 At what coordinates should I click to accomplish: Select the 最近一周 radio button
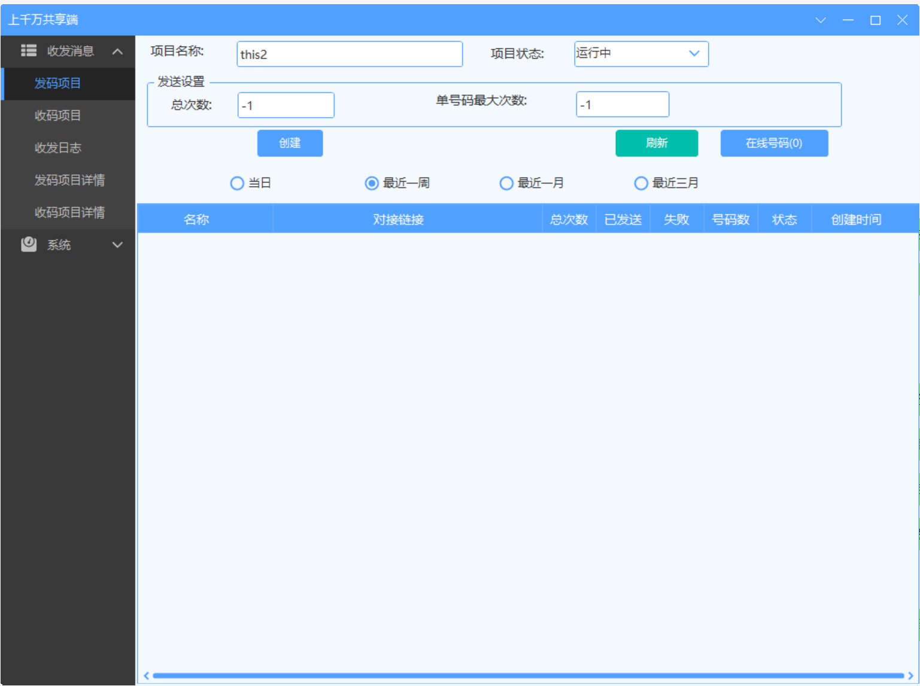pyautogui.click(x=372, y=183)
